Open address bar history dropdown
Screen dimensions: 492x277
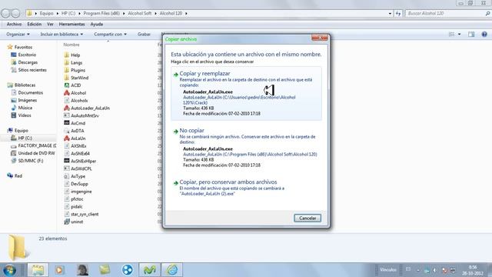coord(390,14)
